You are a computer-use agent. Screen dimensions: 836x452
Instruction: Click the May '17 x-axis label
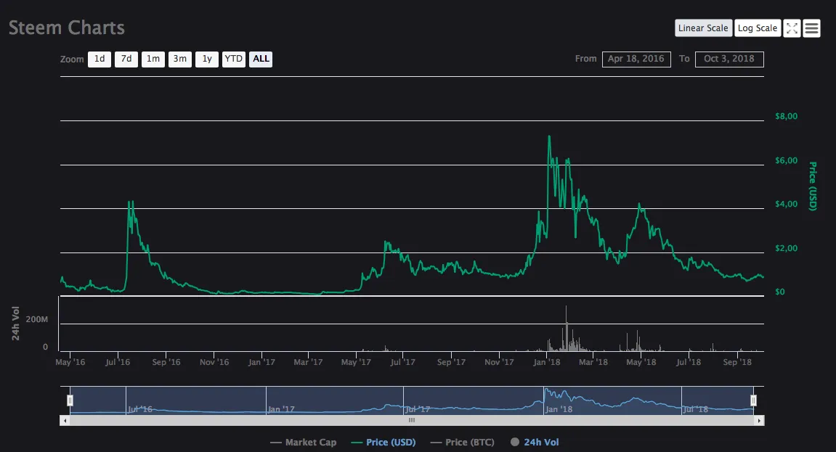click(356, 362)
